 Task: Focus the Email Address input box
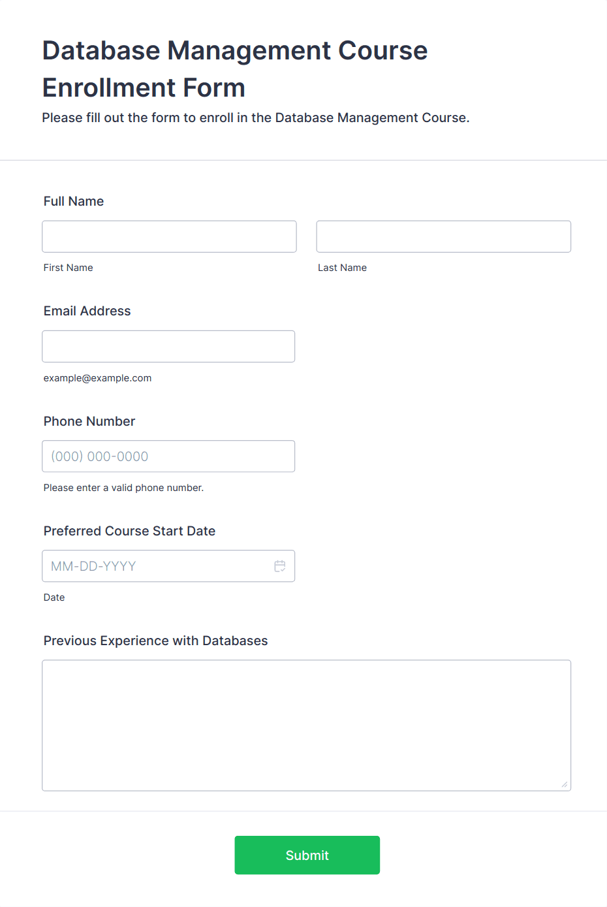[168, 346]
